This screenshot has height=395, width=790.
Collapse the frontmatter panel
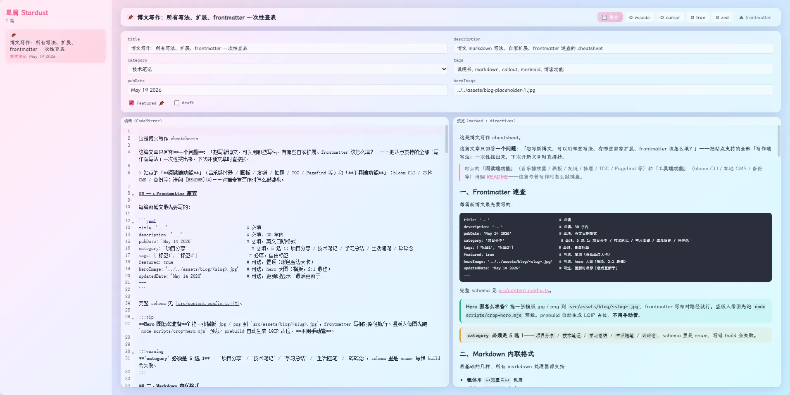pos(755,17)
